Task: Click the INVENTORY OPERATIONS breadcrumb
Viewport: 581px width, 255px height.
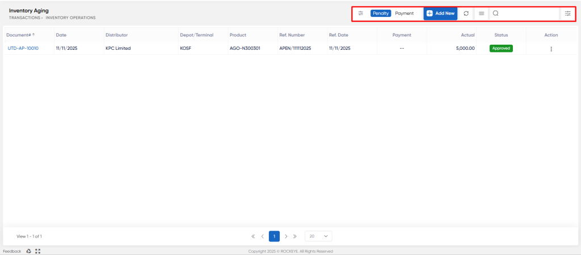Action: (70, 18)
